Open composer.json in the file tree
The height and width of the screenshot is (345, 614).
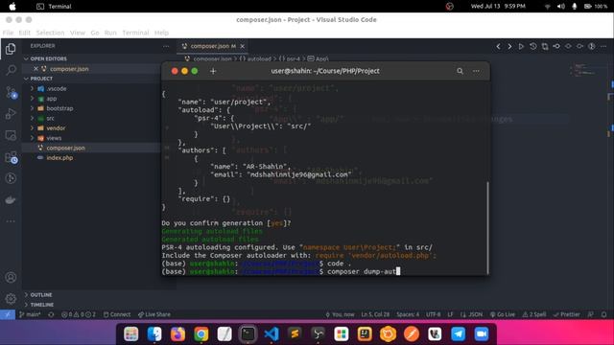(x=65, y=148)
